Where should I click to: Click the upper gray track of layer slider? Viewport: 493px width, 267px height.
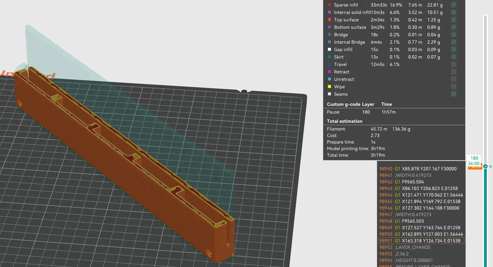(485, 89)
